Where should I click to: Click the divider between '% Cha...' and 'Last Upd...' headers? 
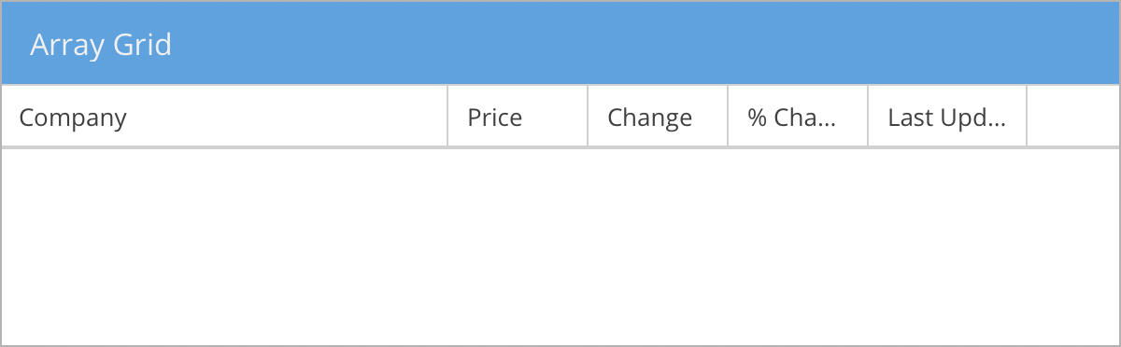(868, 117)
